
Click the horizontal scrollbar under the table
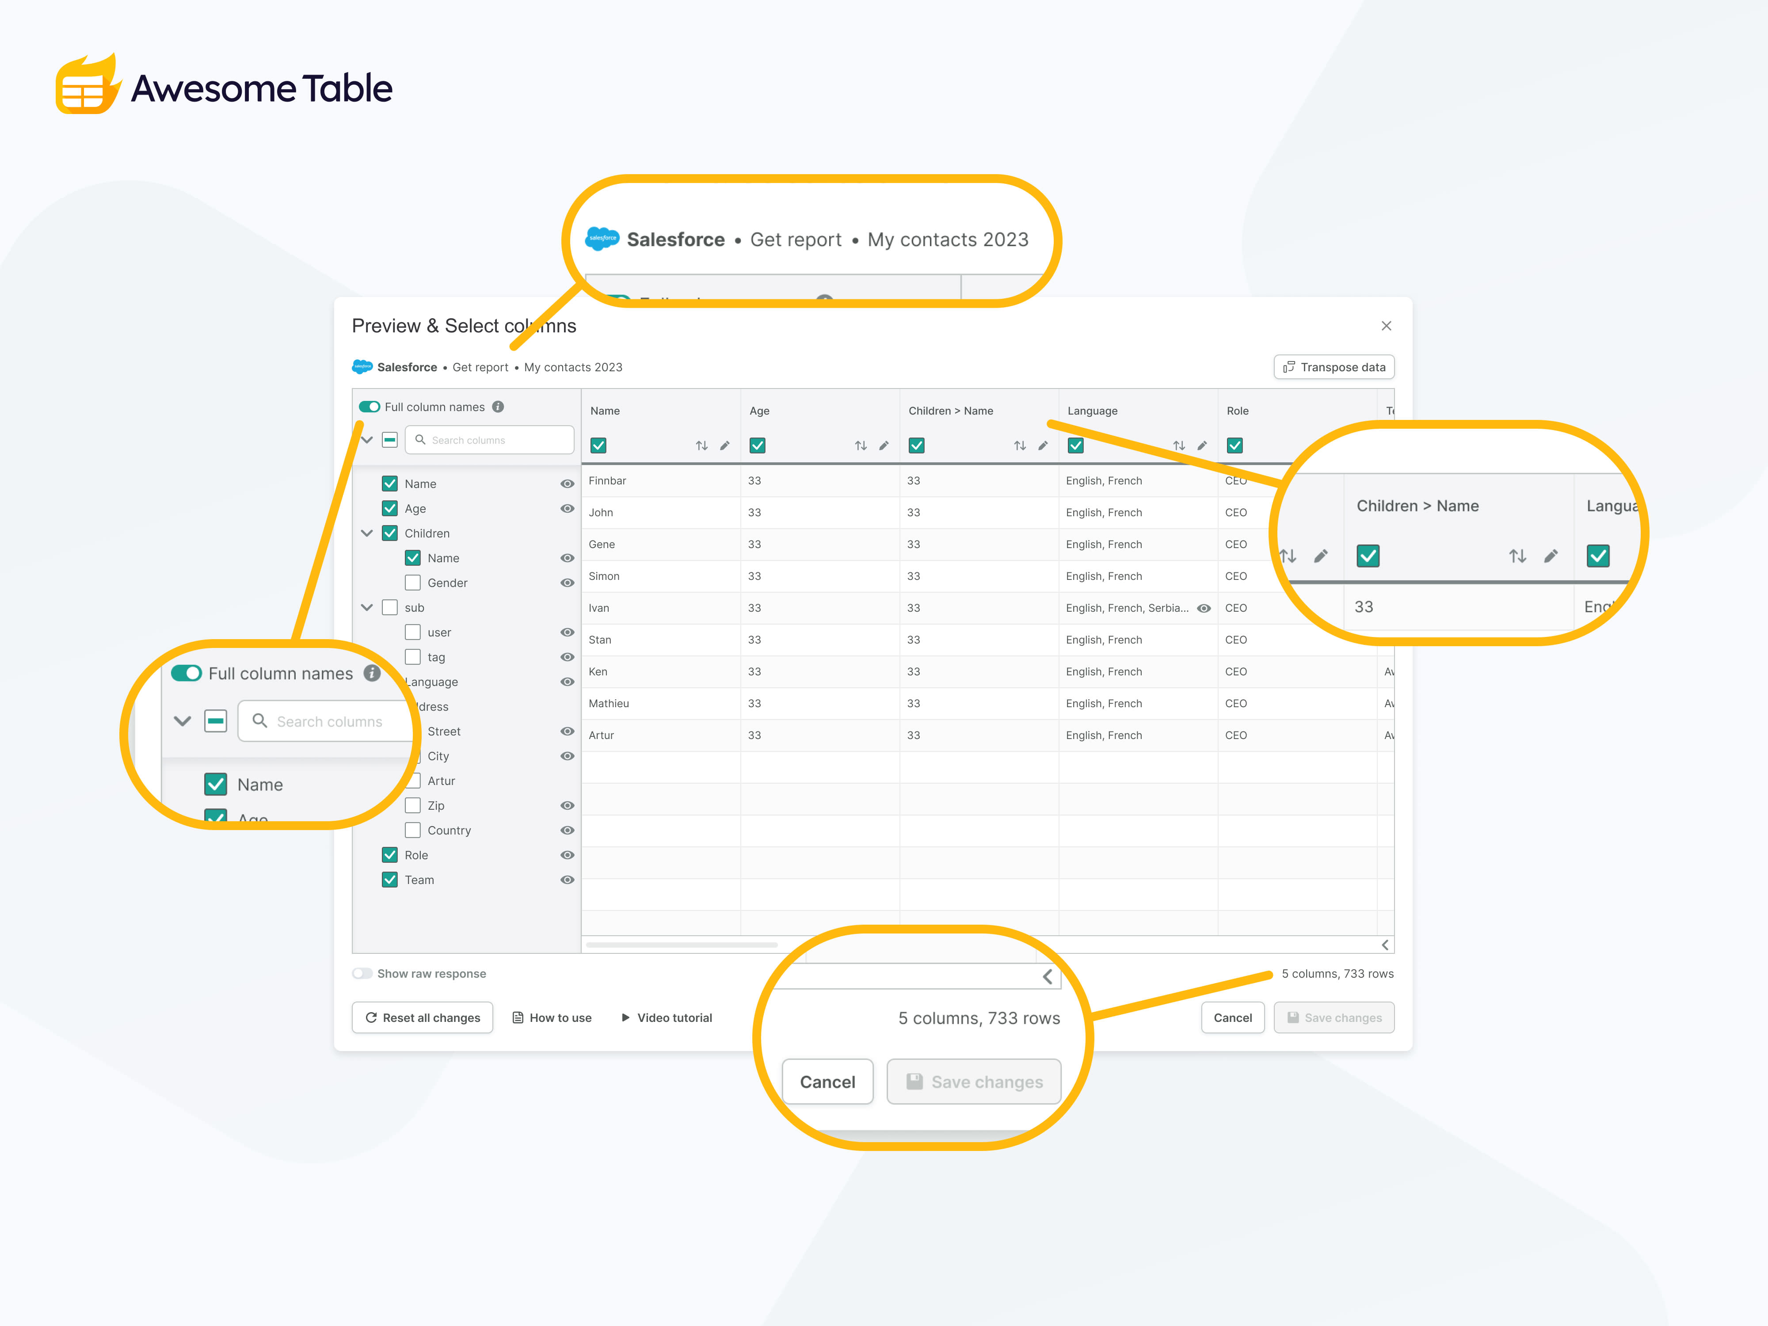click(x=682, y=945)
